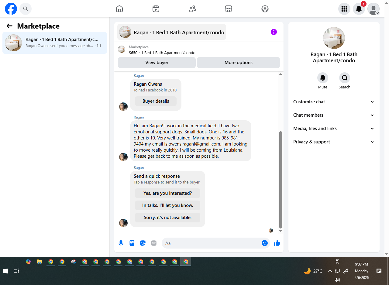Open the Windows Start menu
The width and height of the screenshot is (389, 285).
(5, 271)
